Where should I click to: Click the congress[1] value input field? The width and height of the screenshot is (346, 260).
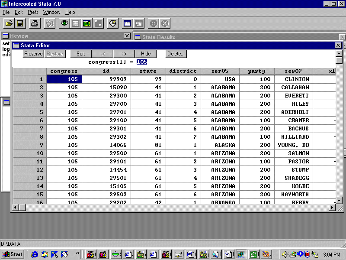click(142, 62)
